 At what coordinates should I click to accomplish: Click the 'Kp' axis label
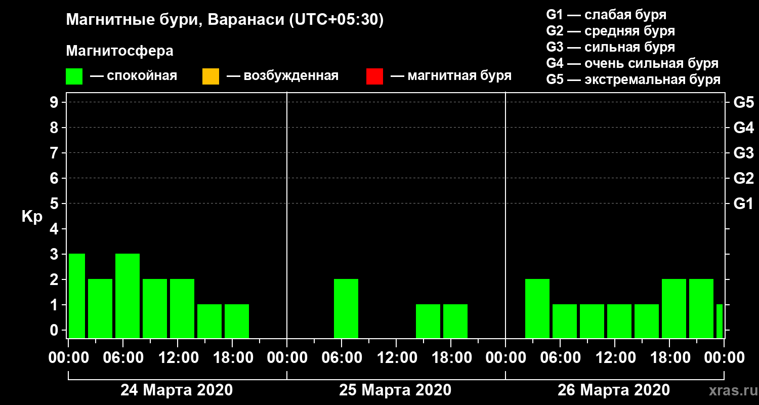32,217
